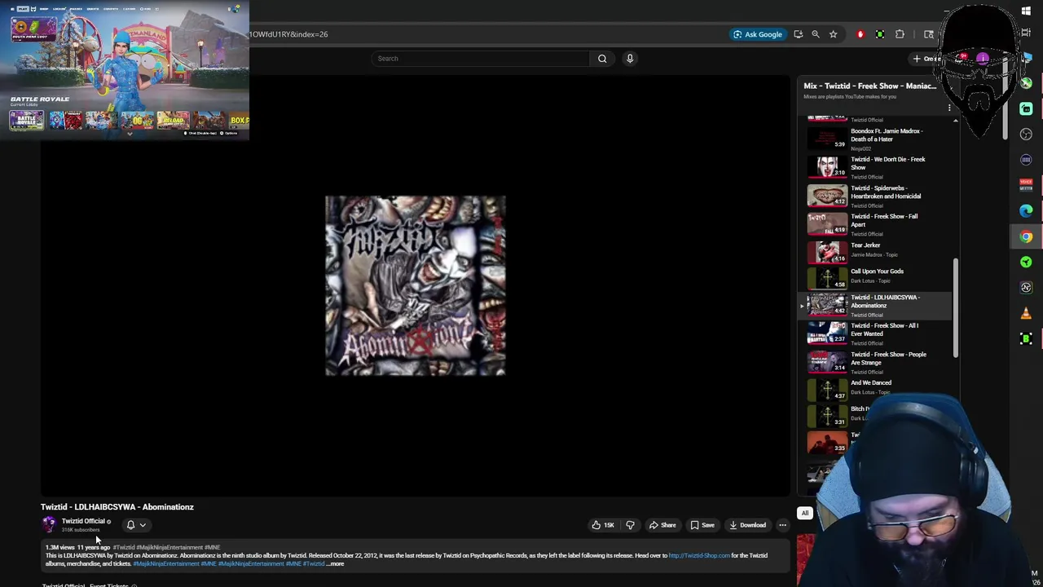Open the more actions three-dot menu under video

[x=782, y=525]
